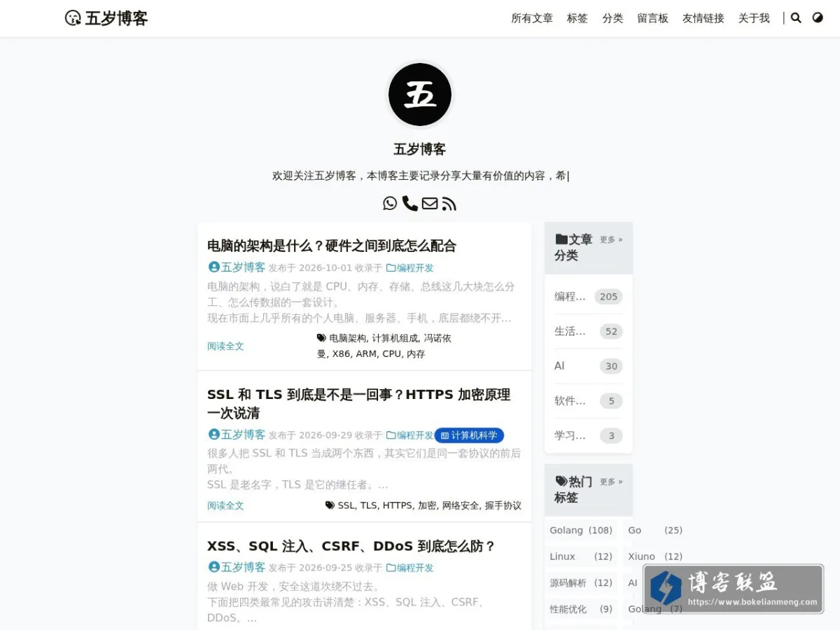Viewport: 840px width, 630px height.
Task: Open the search magnifier icon
Action: coord(796,18)
